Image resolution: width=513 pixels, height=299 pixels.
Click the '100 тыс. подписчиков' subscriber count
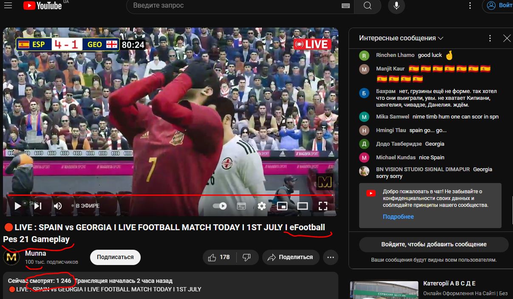[51, 262]
